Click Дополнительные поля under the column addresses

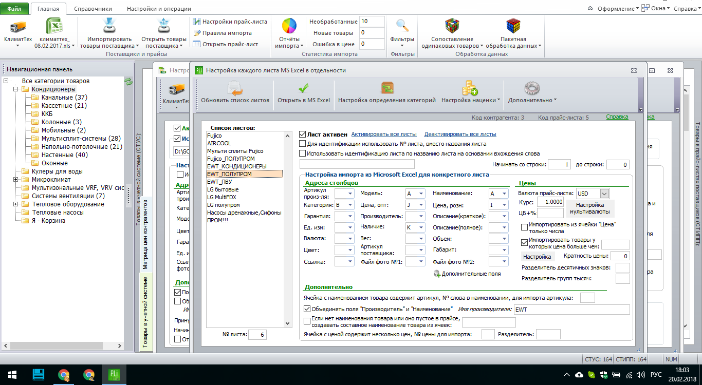[467, 274]
